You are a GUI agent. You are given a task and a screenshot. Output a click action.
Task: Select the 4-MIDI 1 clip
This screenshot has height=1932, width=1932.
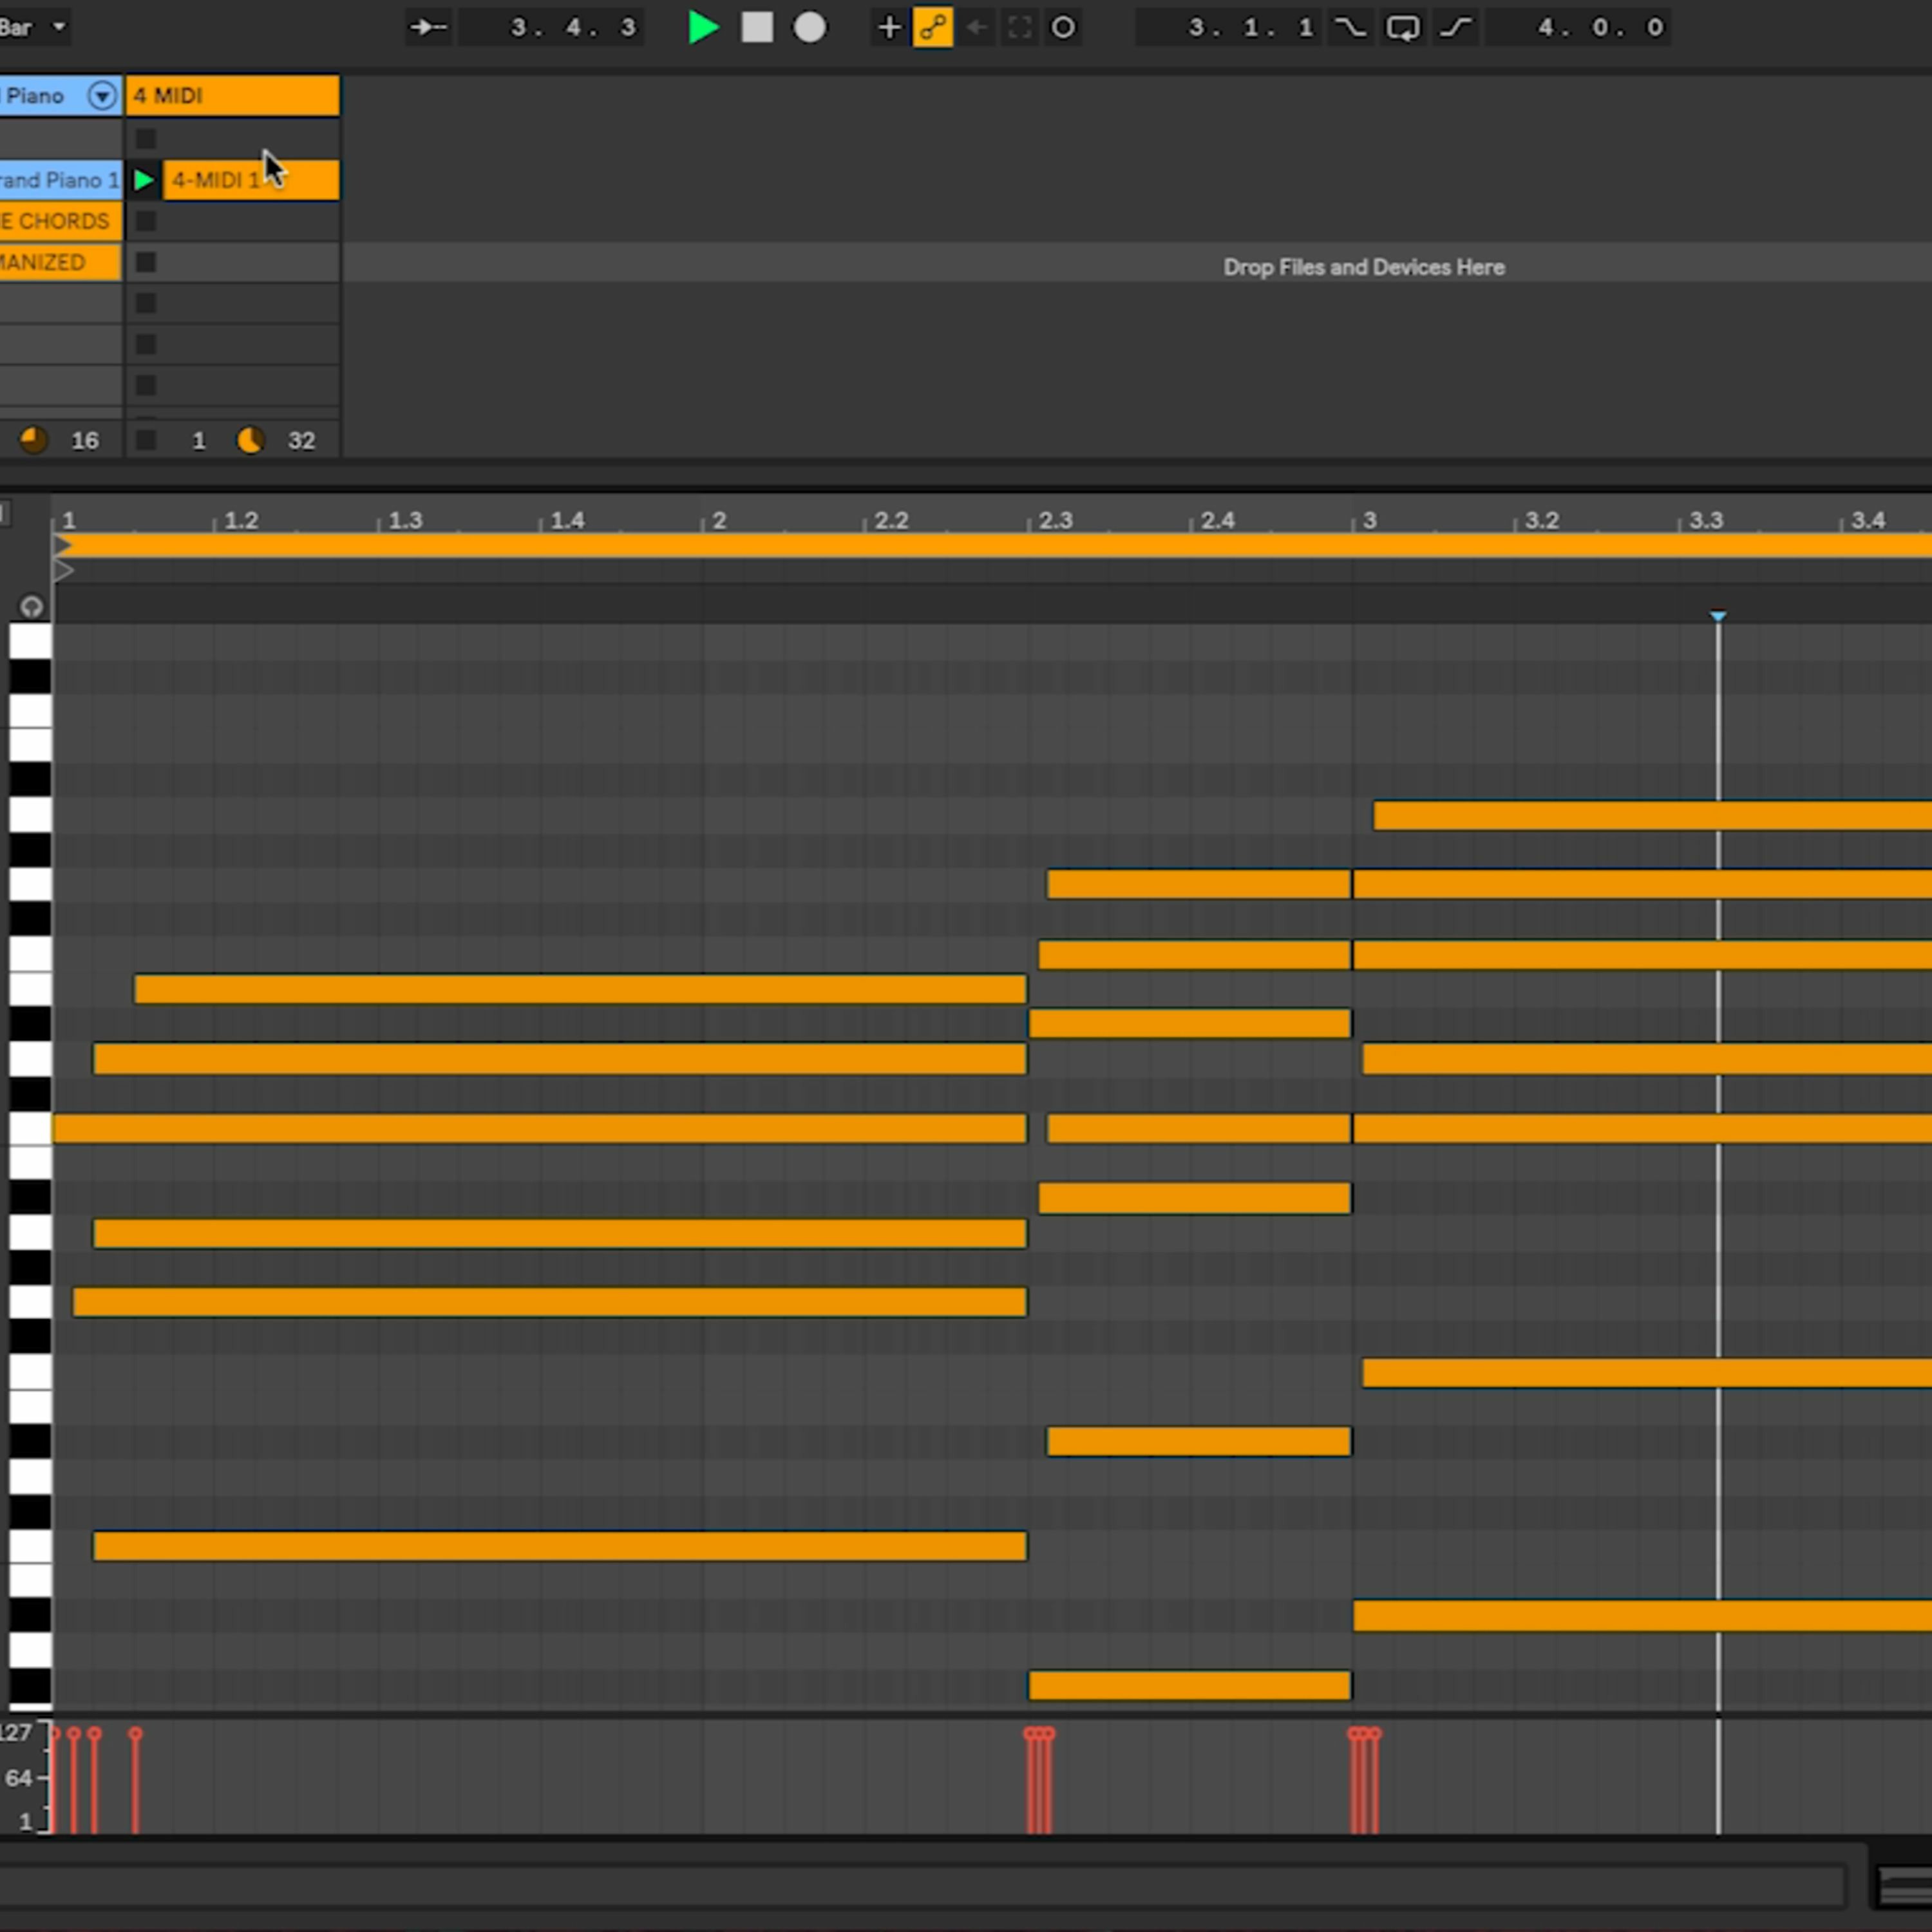click(251, 180)
